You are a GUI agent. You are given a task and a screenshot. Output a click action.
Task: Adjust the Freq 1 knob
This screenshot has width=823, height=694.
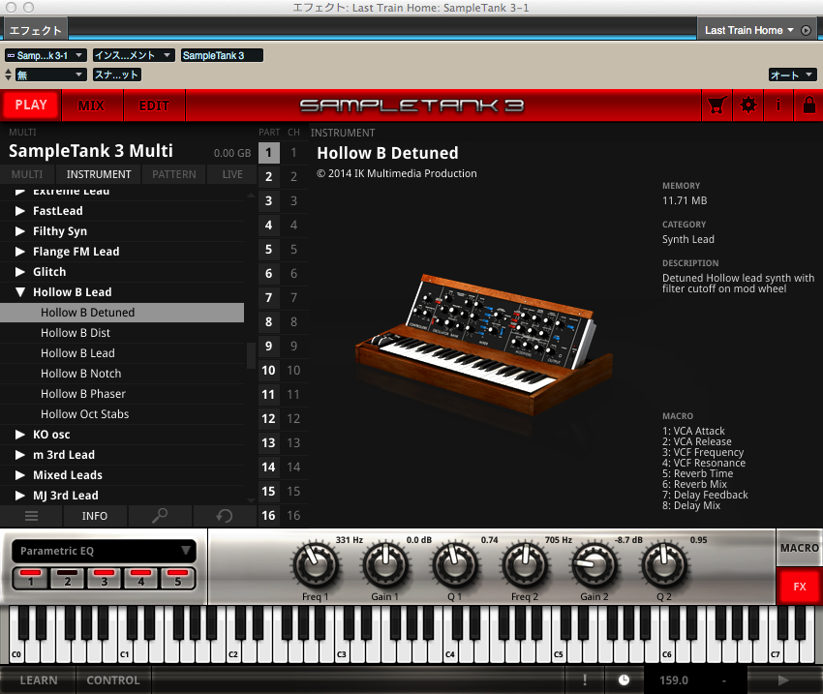[x=316, y=565]
